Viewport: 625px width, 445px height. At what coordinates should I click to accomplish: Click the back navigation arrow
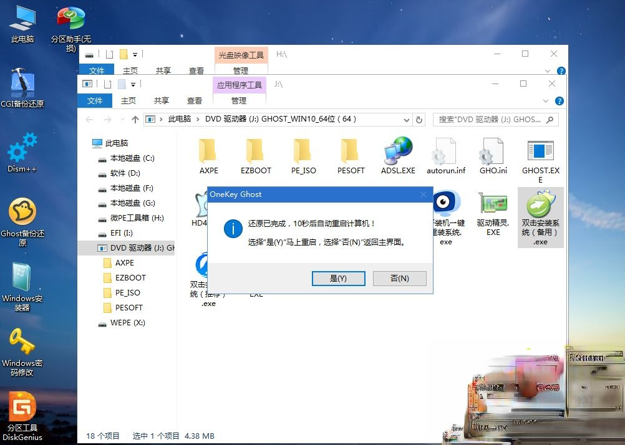(x=89, y=120)
